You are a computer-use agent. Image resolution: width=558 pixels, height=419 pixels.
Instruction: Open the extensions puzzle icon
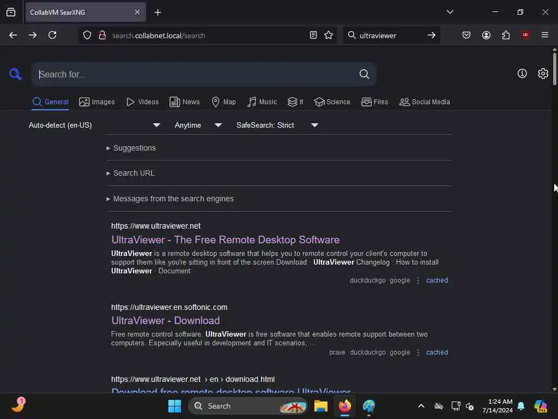coord(506,35)
